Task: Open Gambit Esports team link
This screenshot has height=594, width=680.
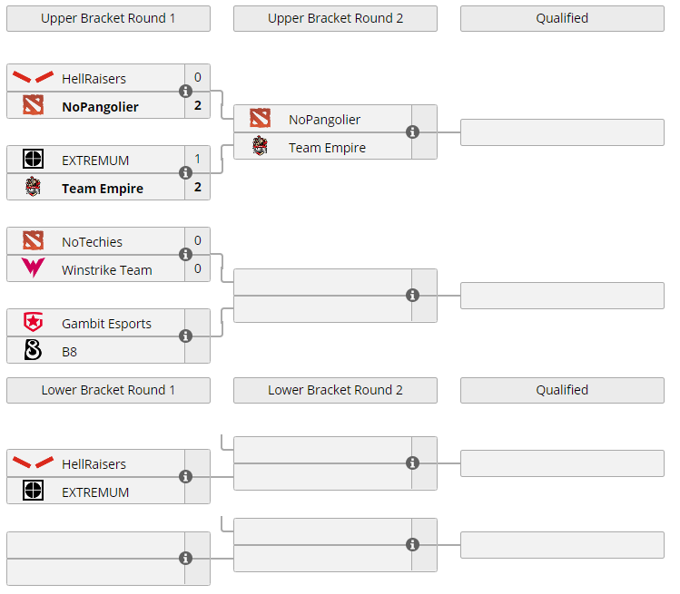Action: click(x=106, y=324)
